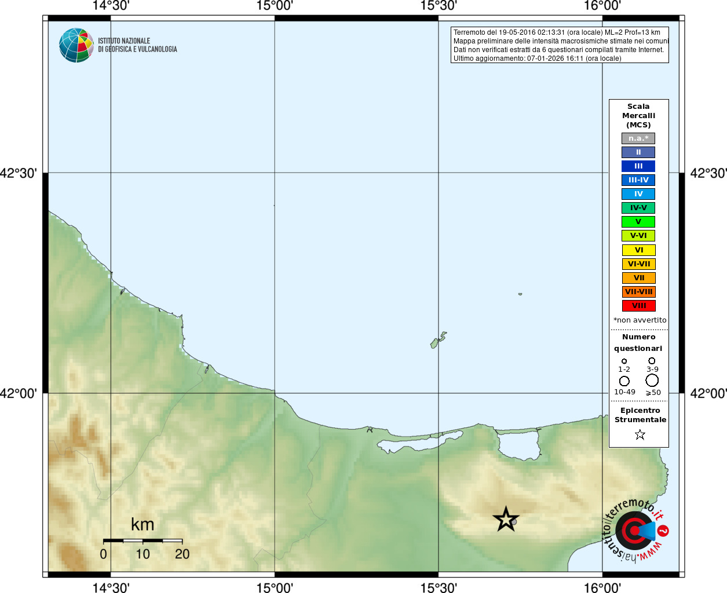The width and height of the screenshot is (727, 593).
Task: Click the small Pianosa island offshore
Action: (520, 294)
